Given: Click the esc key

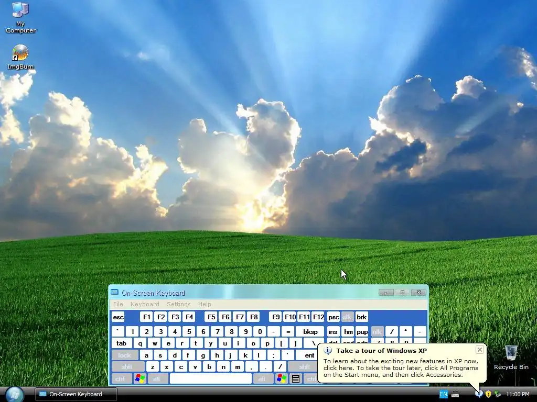Looking at the screenshot, I should click(118, 317).
